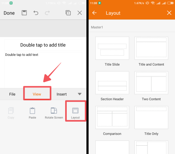Tap the 'Title and Content' caption text
This screenshot has height=154, width=175.
151,64
